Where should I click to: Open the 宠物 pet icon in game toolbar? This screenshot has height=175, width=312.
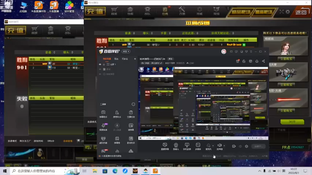pos(216,11)
